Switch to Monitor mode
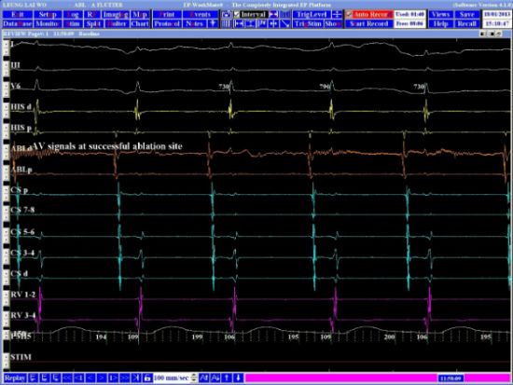The image size is (513, 385). tap(48, 24)
